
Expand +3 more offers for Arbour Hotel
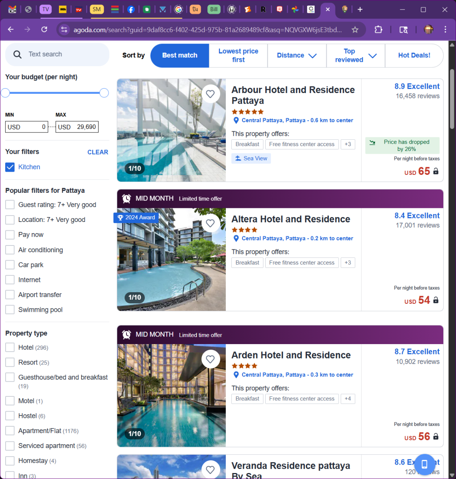tap(347, 144)
